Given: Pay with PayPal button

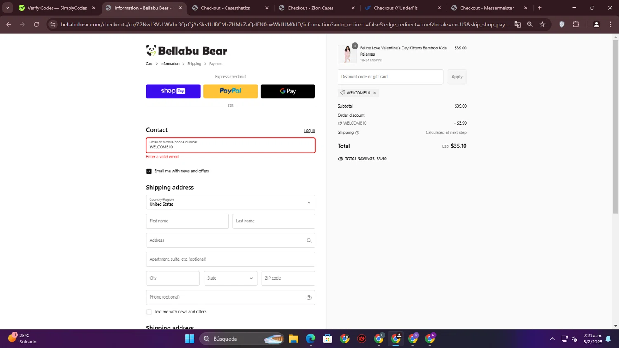Looking at the screenshot, I should 230,91.
